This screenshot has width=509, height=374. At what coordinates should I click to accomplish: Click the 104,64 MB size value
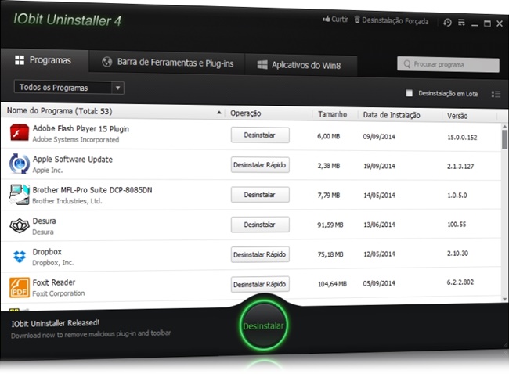332,284
